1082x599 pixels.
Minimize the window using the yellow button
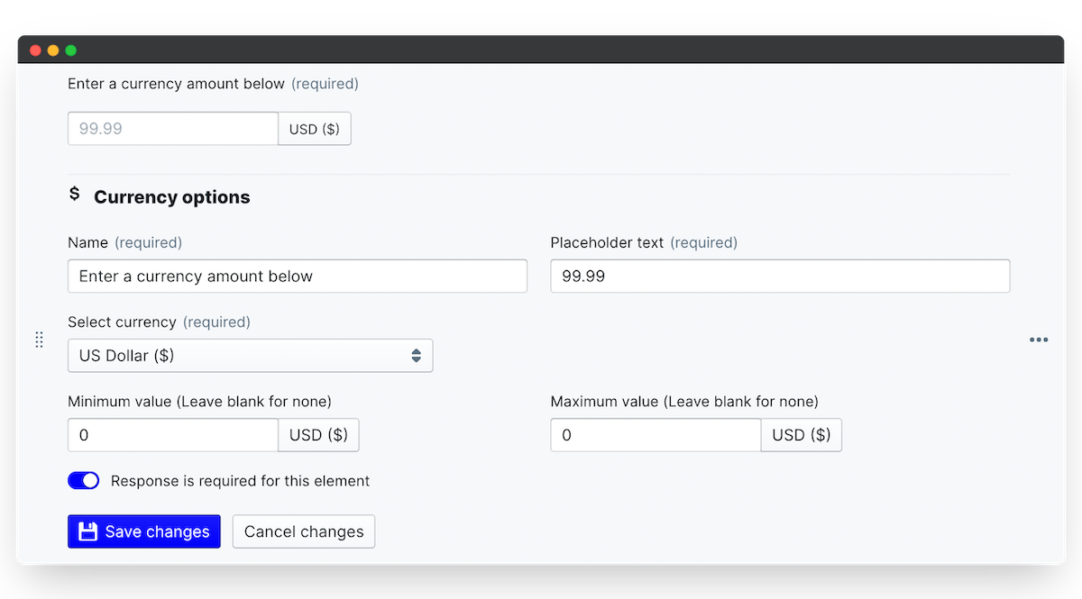pyautogui.click(x=53, y=50)
